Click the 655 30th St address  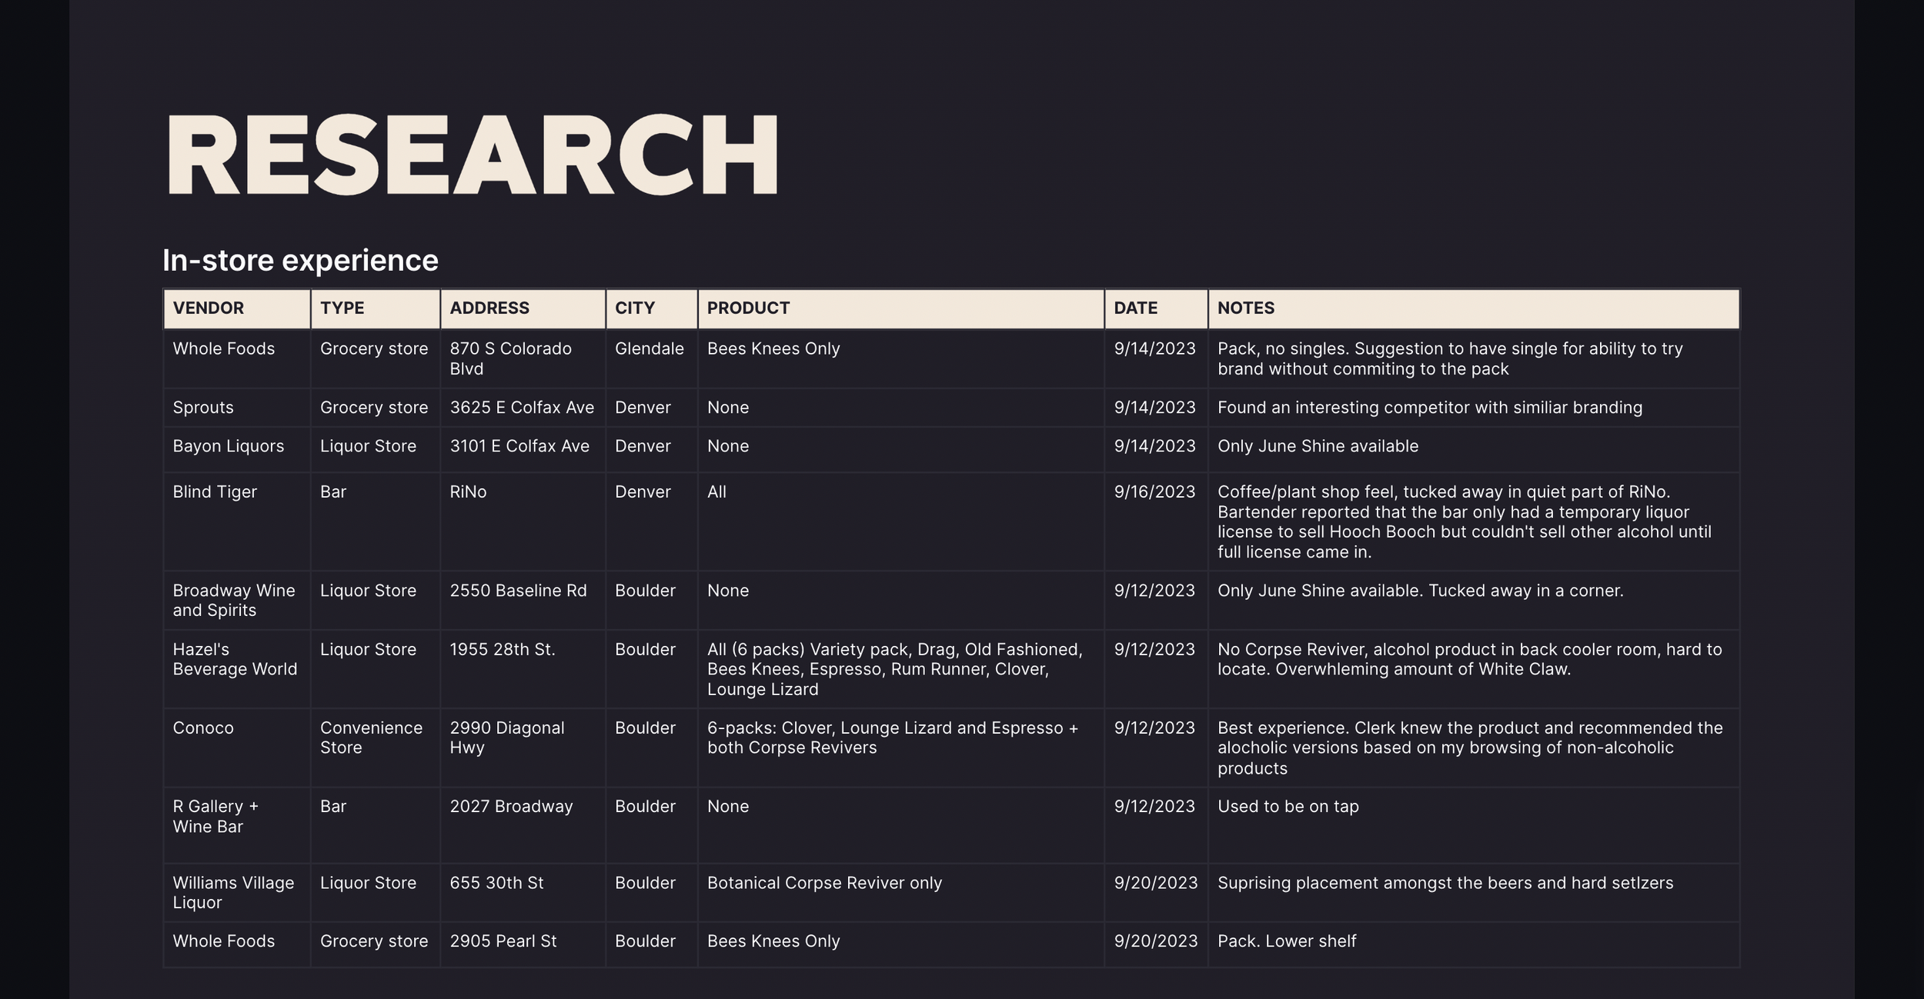click(x=523, y=893)
